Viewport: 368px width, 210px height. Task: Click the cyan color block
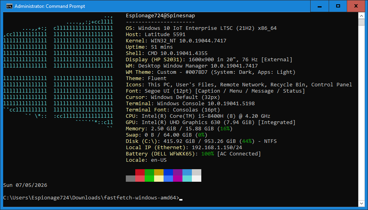pyautogui.click(x=187, y=179)
